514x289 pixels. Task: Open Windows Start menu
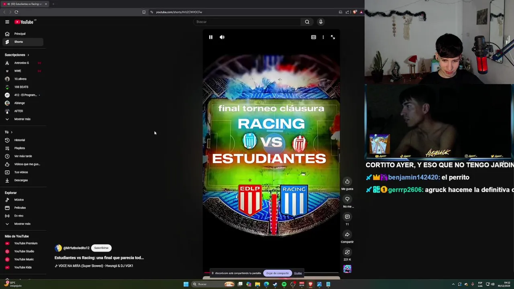pos(186,284)
